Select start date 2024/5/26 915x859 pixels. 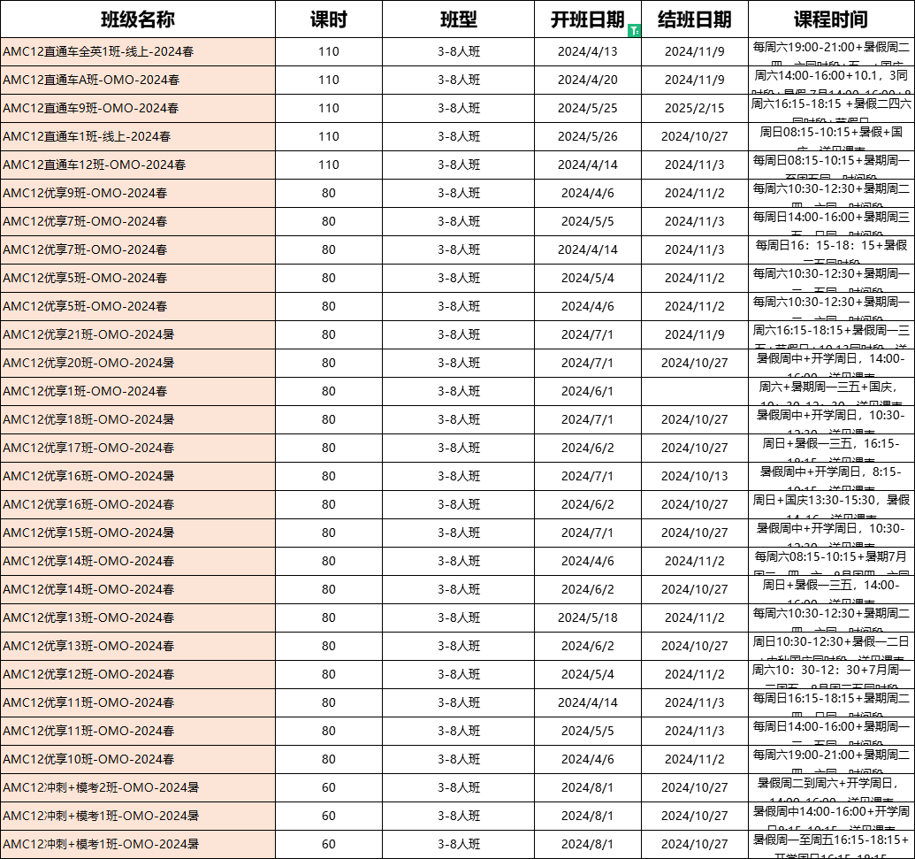coord(588,136)
